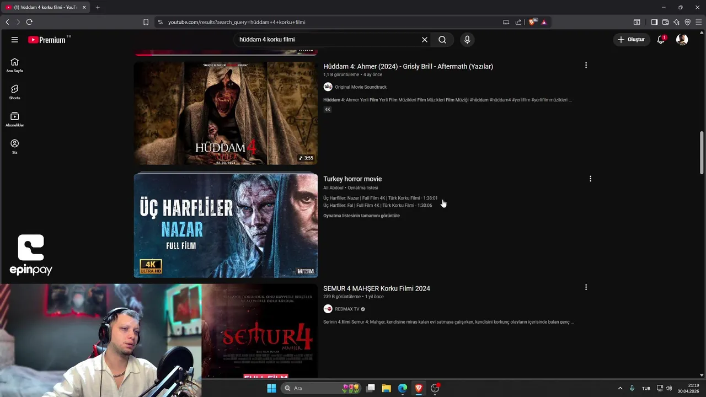The image size is (706, 397).
Task: Open Original Movie Soundtrack channel
Action: [x=361, y=87]
